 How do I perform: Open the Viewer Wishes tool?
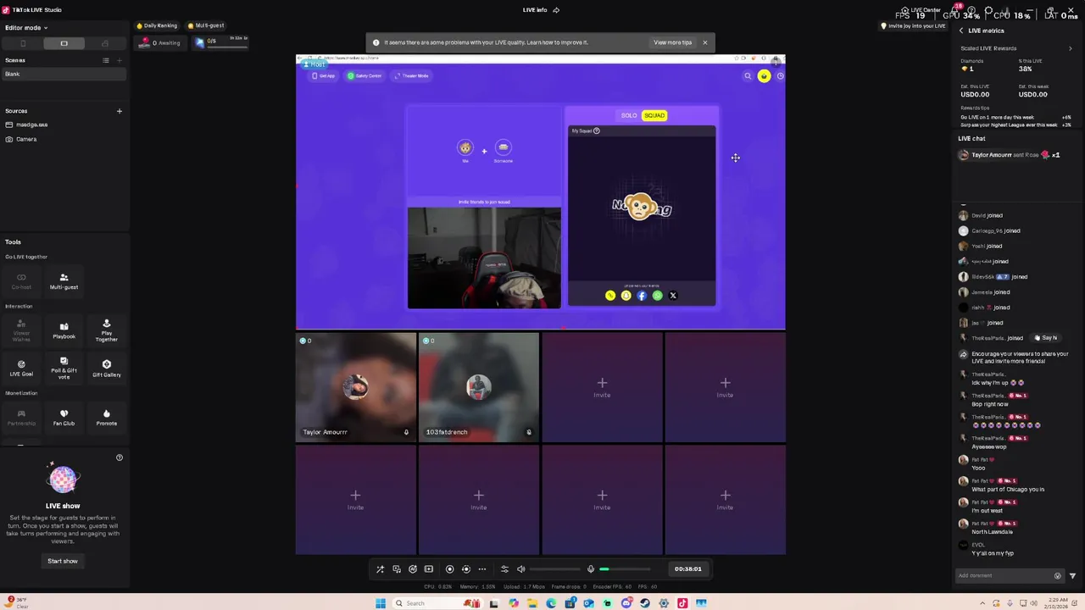click(x=21, y=330)
